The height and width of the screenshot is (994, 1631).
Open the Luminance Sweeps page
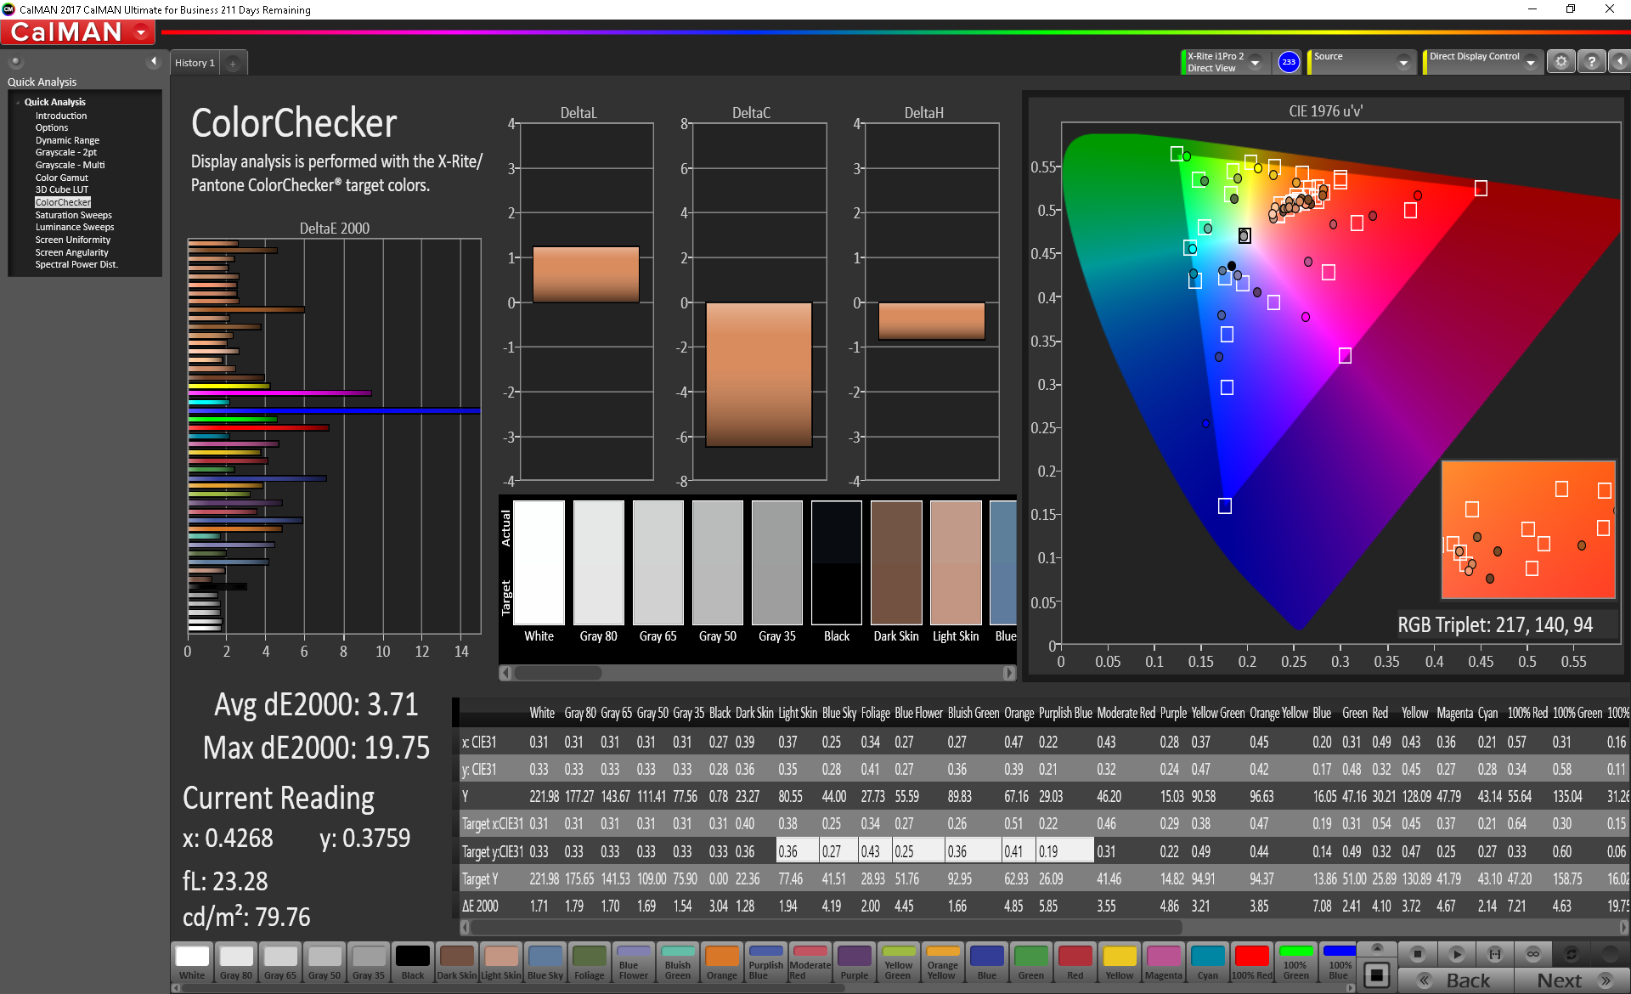pyautogui.click(x=74, y=227)
